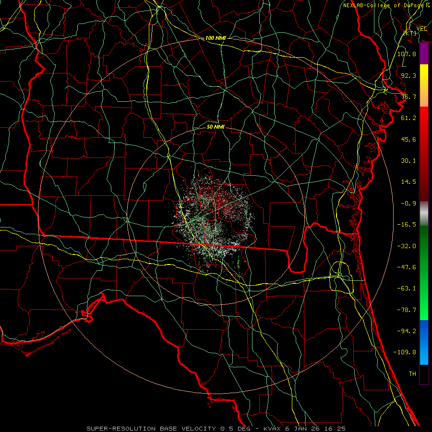Click the 76.7 velocity scale value

coord(408,96)
